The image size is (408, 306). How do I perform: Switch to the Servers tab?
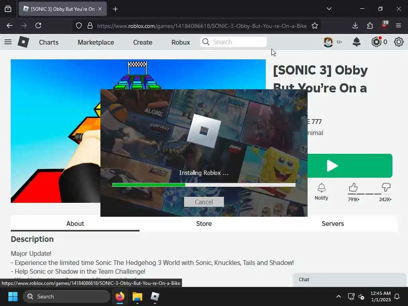coord(333,224)
